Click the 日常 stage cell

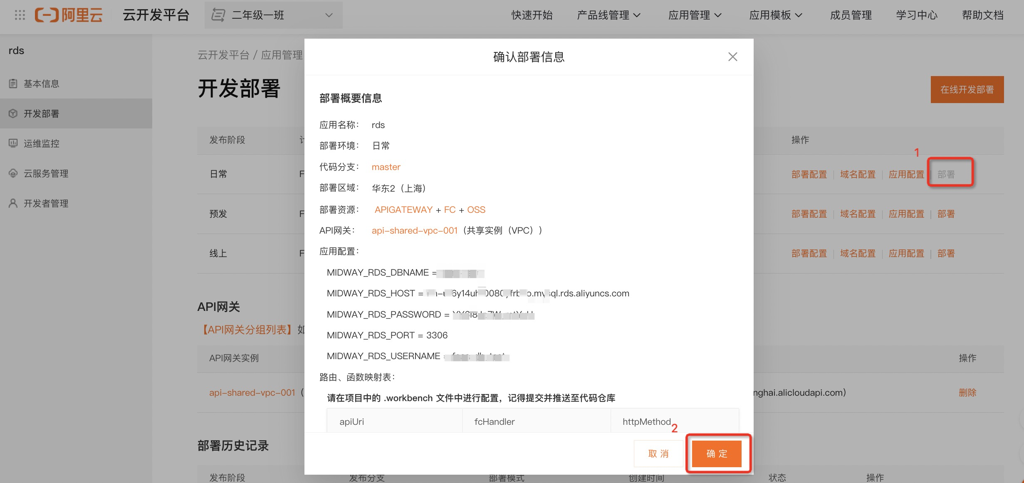[218, 174]
